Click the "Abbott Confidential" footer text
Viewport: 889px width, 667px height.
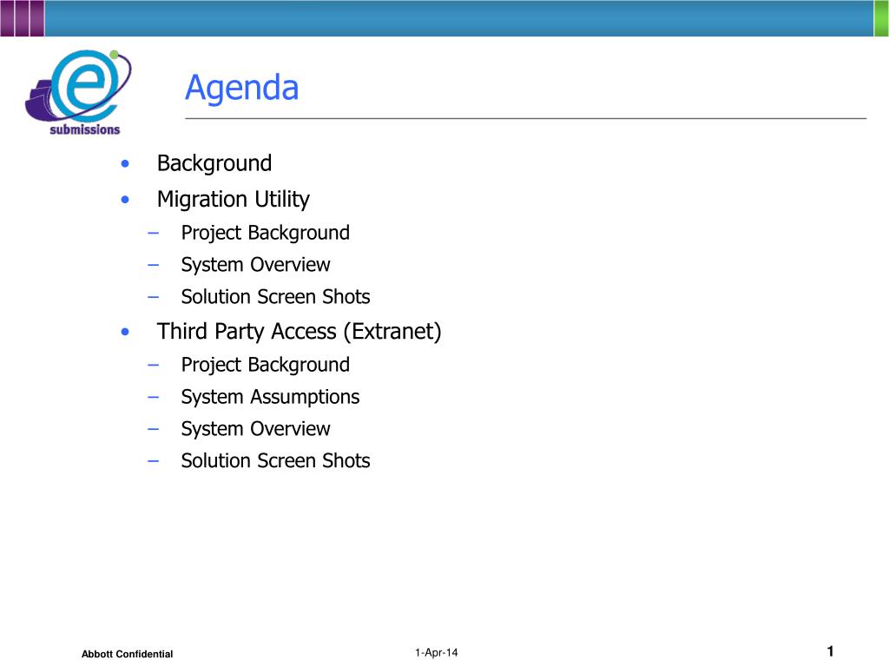click(127, 654)
